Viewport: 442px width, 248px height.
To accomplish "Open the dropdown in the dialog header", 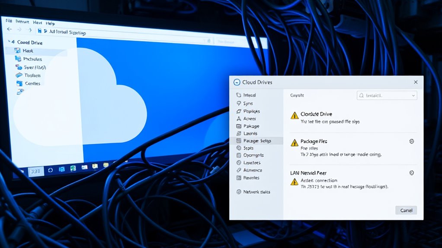I will click(387, 95).
